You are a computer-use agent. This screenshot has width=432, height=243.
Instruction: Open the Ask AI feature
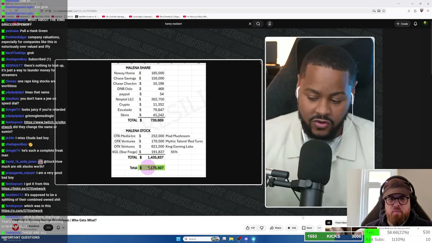click(292, 228)
